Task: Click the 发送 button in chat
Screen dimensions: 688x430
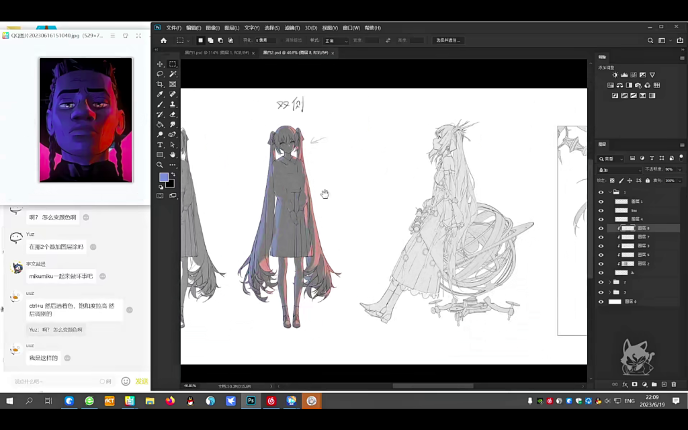Action: (x=141, y=382)
